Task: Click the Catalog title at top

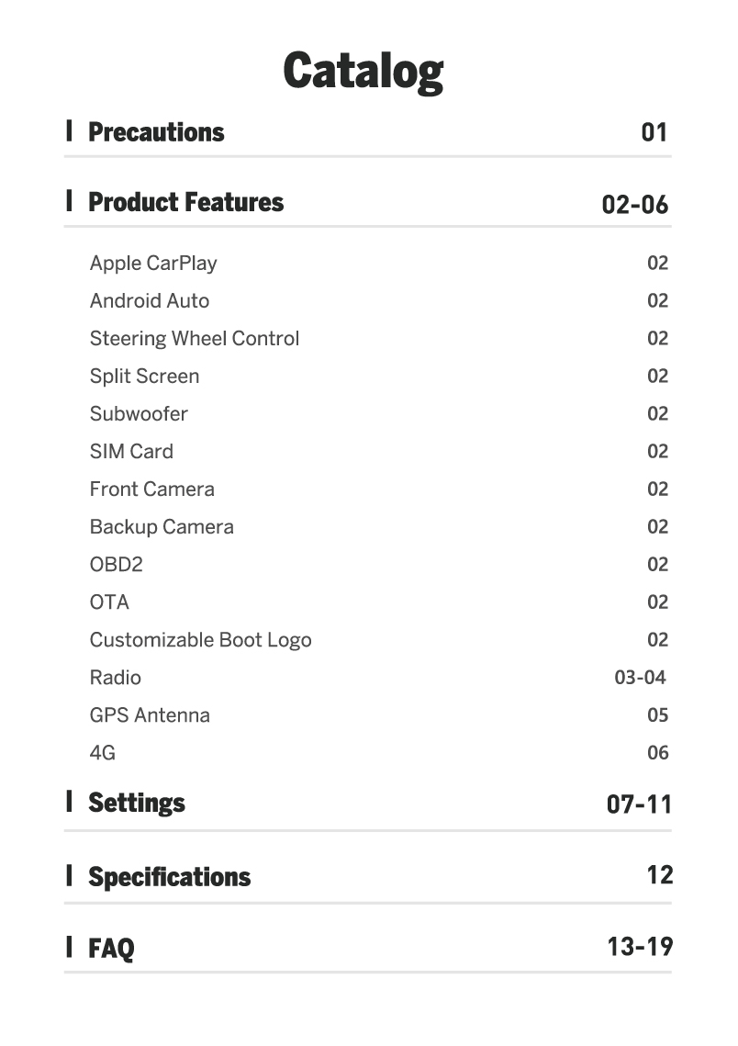Action: (x=363, y=71)
